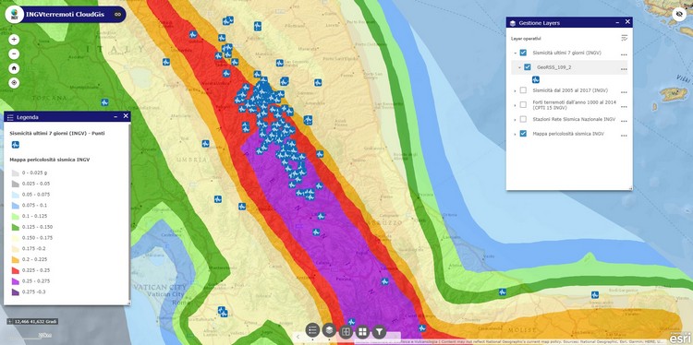Screen dimensions: 693x345
Task: Open the Filter funnel widget
Action: point(379,332)
